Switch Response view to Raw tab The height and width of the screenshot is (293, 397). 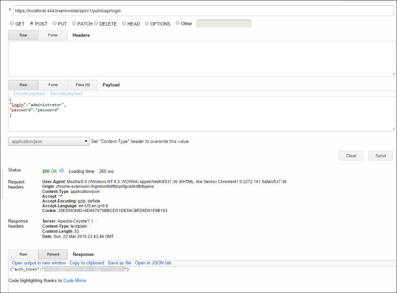[23, 255]
